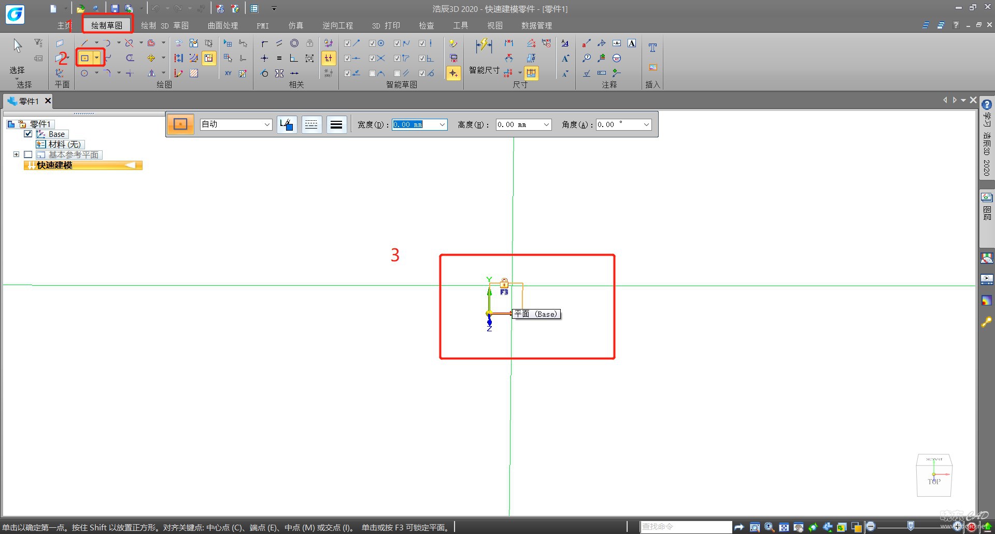Viewport: 995px width, 534px height.
Task: Open the 高度 height value dropdown
Action: pyautogui.click(x=546, y=124)
